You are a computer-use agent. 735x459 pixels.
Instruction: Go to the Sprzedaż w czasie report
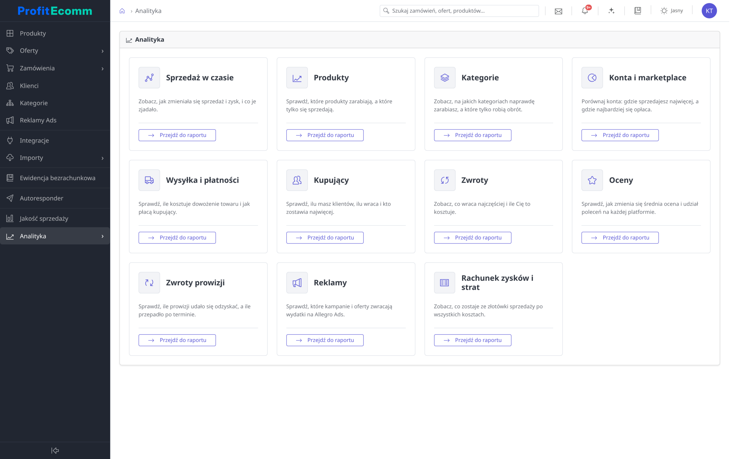pos(177,135)
